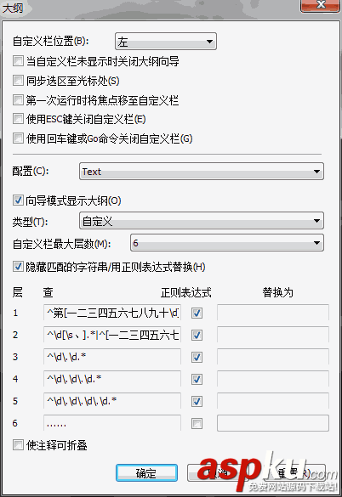Enable 使用ESC键关闭自定义栏 checkbox
This screenshot has height=497, width=342.
click(x=18, y=119)
